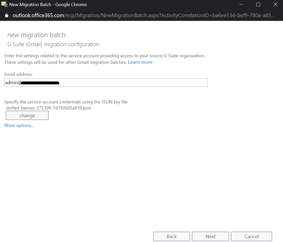Maximize the Chrome popup window

[258, 5]
